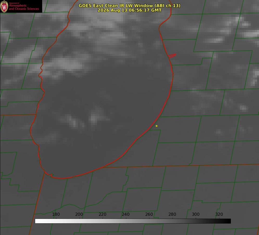The height and width of the screenshot is (235, 259).
Task: Click the 180 label on the colorbar
Action: point(56,214)
